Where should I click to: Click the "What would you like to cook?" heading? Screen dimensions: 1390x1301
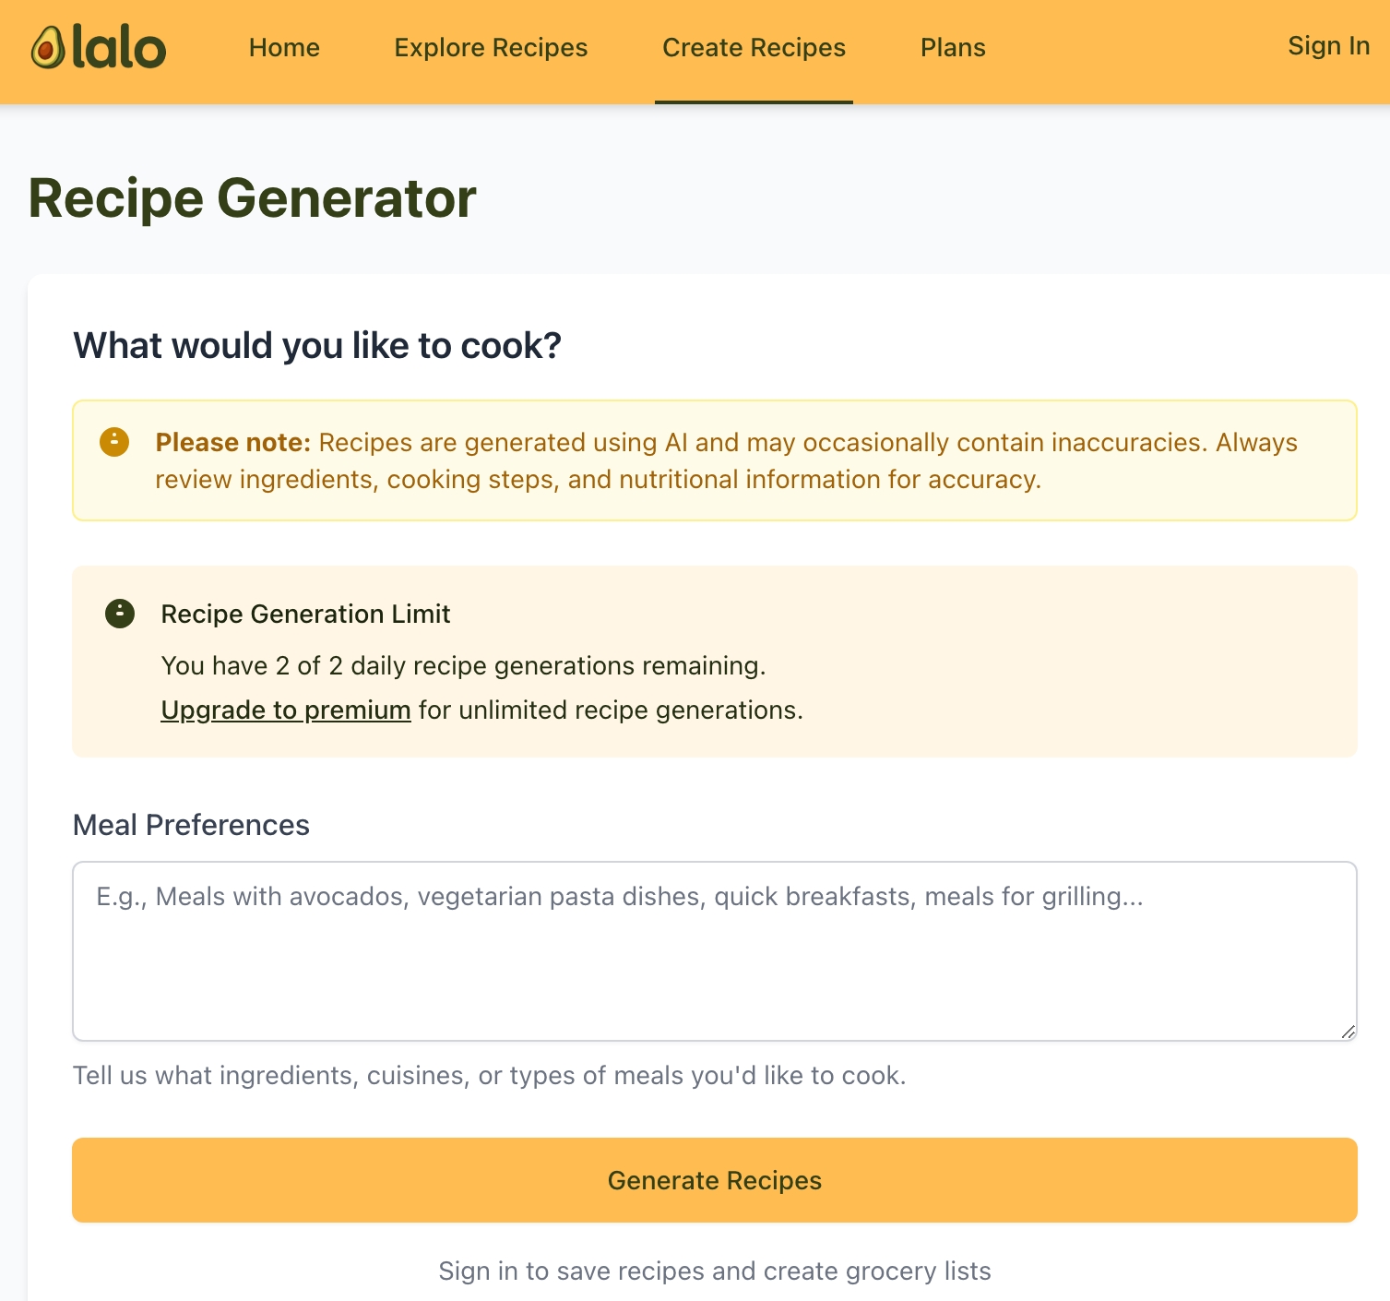(317, 346)
